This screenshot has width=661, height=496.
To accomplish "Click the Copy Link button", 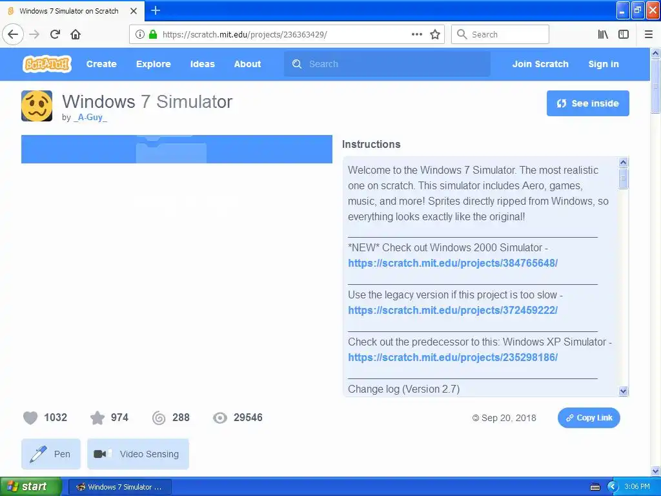I will [589, 418].
